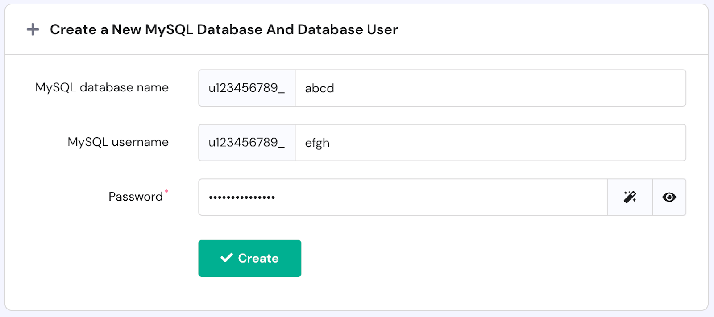The image size is (714, 317).
Task: Click the username prefix u123456789_
Action: [246, 143]
